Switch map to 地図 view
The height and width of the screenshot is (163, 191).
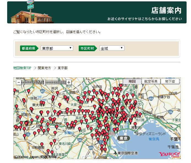pyautogui.click(x=132, y=81)
